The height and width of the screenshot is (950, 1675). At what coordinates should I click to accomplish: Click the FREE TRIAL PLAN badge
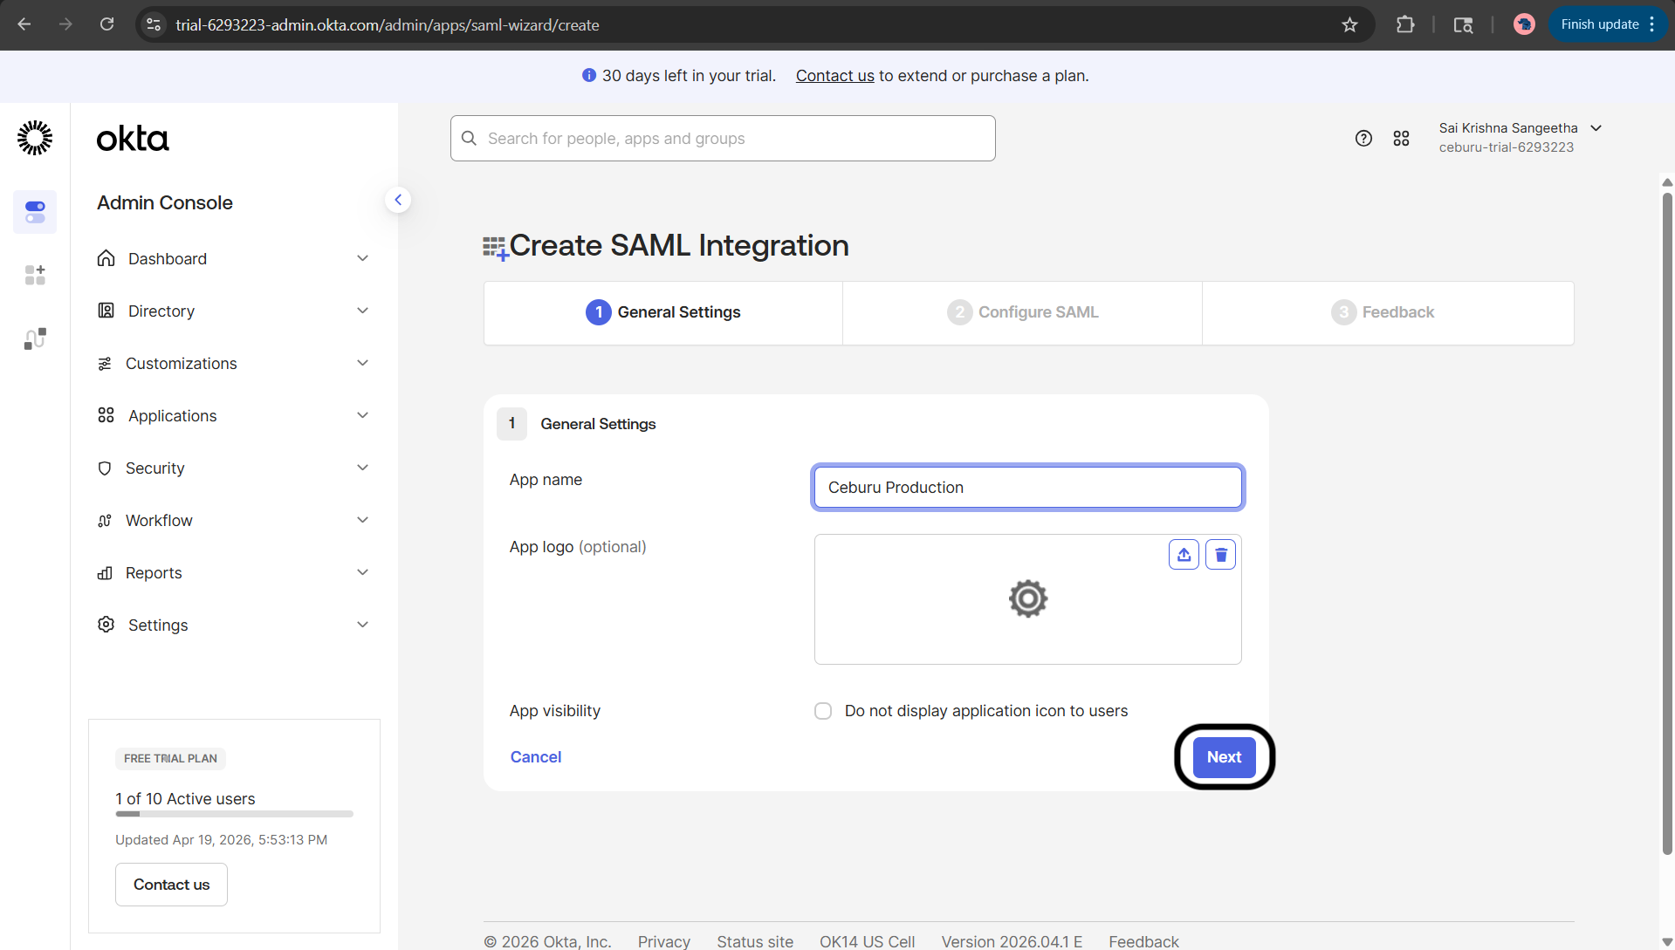[170, 759]
